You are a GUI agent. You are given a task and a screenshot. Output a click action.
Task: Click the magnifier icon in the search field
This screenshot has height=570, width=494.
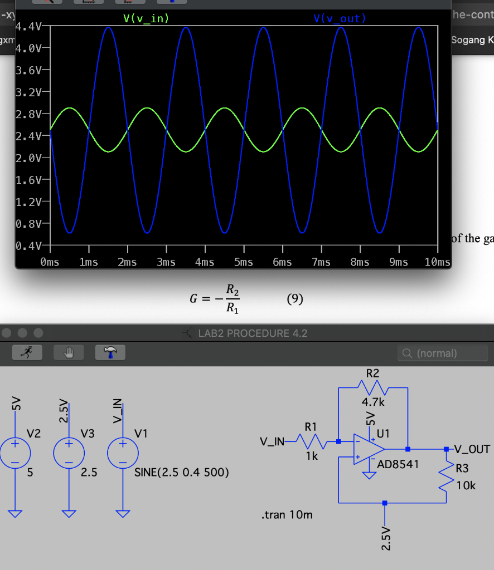tap(406, 353)
